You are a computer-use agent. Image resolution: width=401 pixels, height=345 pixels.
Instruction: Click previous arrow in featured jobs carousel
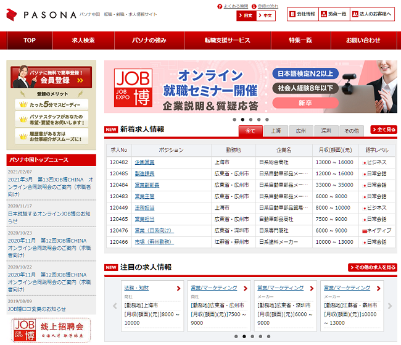coord(115,306)
